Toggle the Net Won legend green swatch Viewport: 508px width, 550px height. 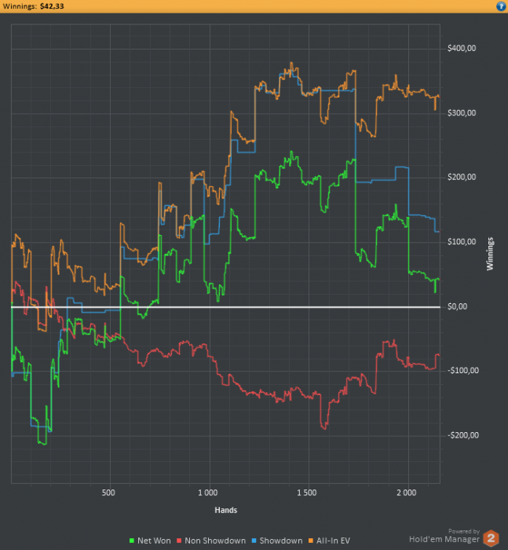(132, 541)
